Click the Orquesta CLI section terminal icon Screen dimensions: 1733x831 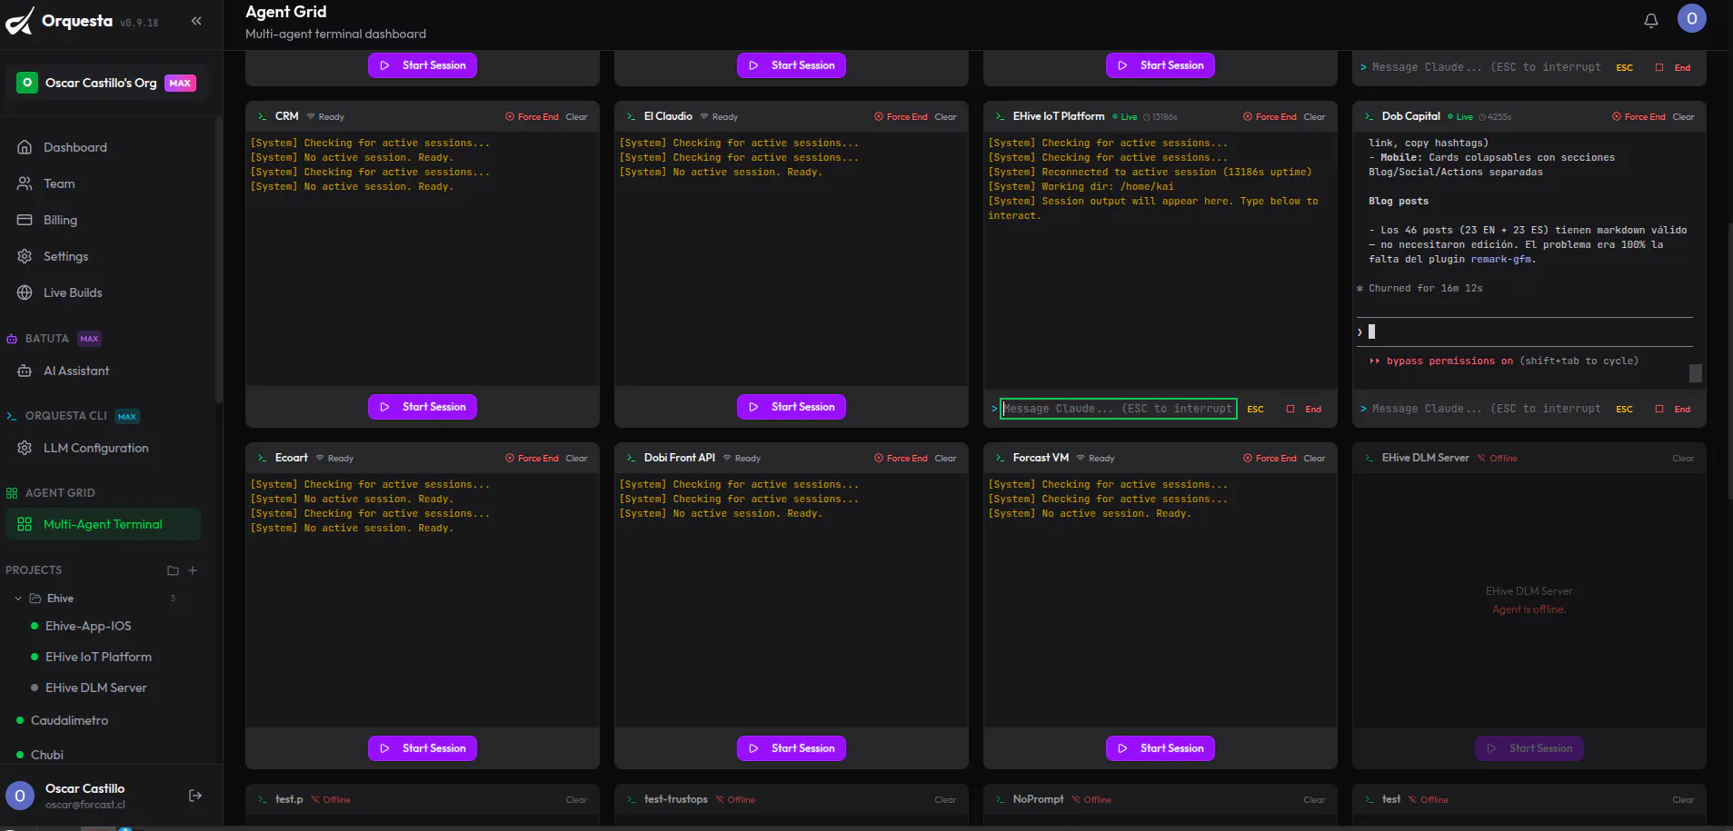click(12, 416)
